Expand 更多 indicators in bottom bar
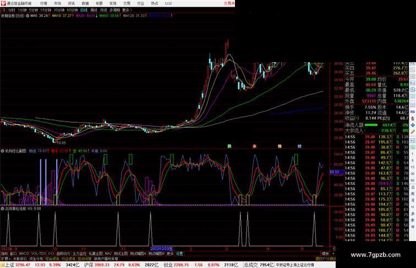The image size is (416, 268). coord(170,254)
